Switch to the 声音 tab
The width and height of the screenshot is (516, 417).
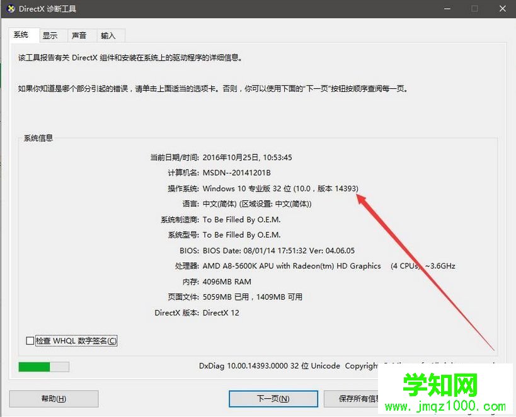click(81, 35)
